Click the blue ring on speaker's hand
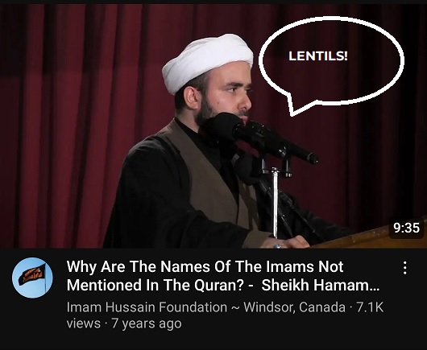427x350 pixels. pyautogui.click(x=278, y=246)
